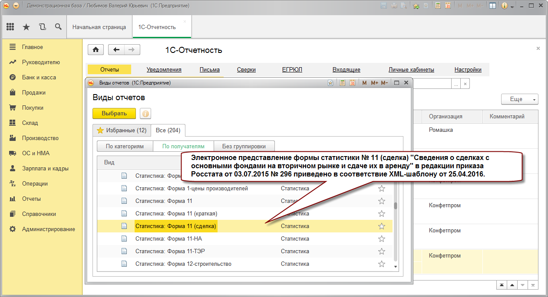Open the favorites star in top toolbar

point(26,27)
